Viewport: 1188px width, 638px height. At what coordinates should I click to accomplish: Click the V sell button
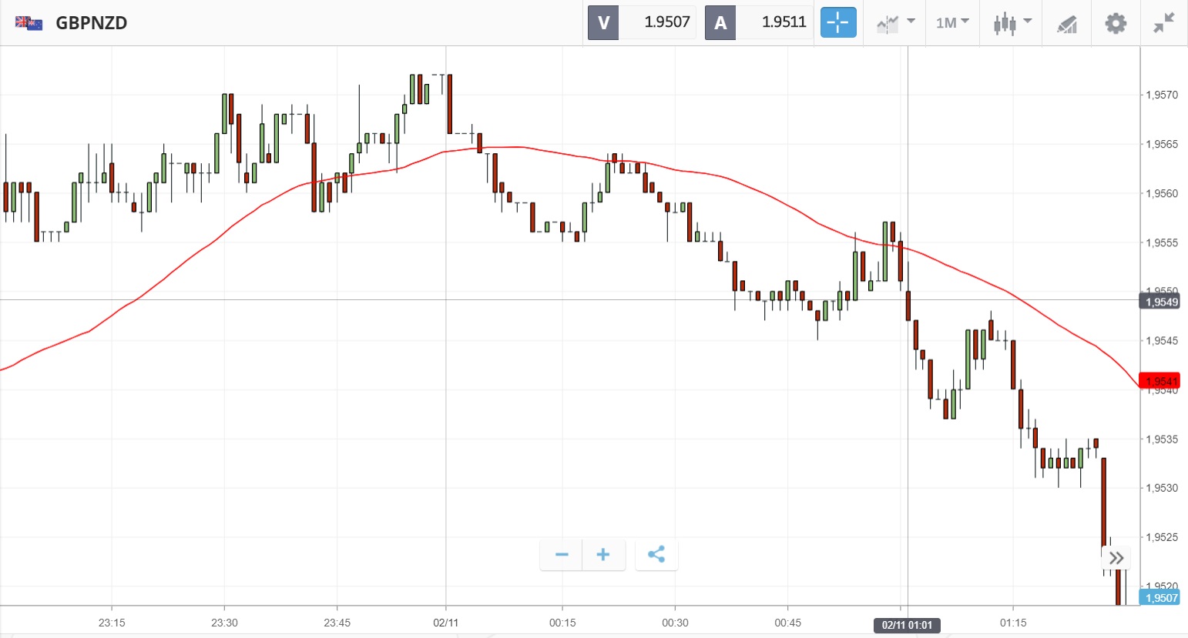pyautogui.click(x=603, y=22)
